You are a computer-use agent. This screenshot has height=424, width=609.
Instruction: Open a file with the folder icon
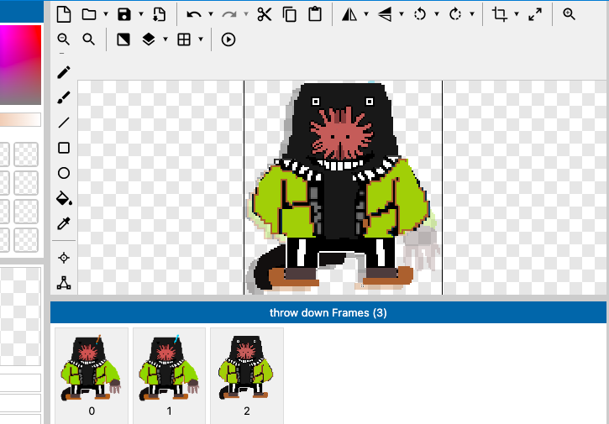(x=89, y=14)
